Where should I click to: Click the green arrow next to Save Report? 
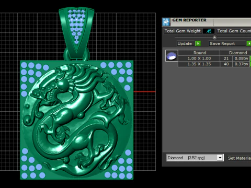[249, 43]
